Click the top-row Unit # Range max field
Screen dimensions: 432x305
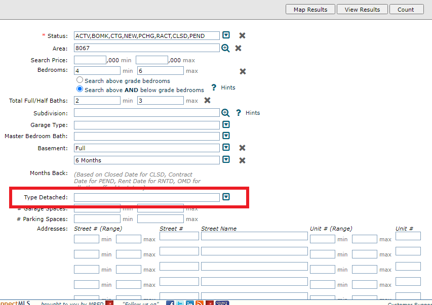(x=365, y=239)
